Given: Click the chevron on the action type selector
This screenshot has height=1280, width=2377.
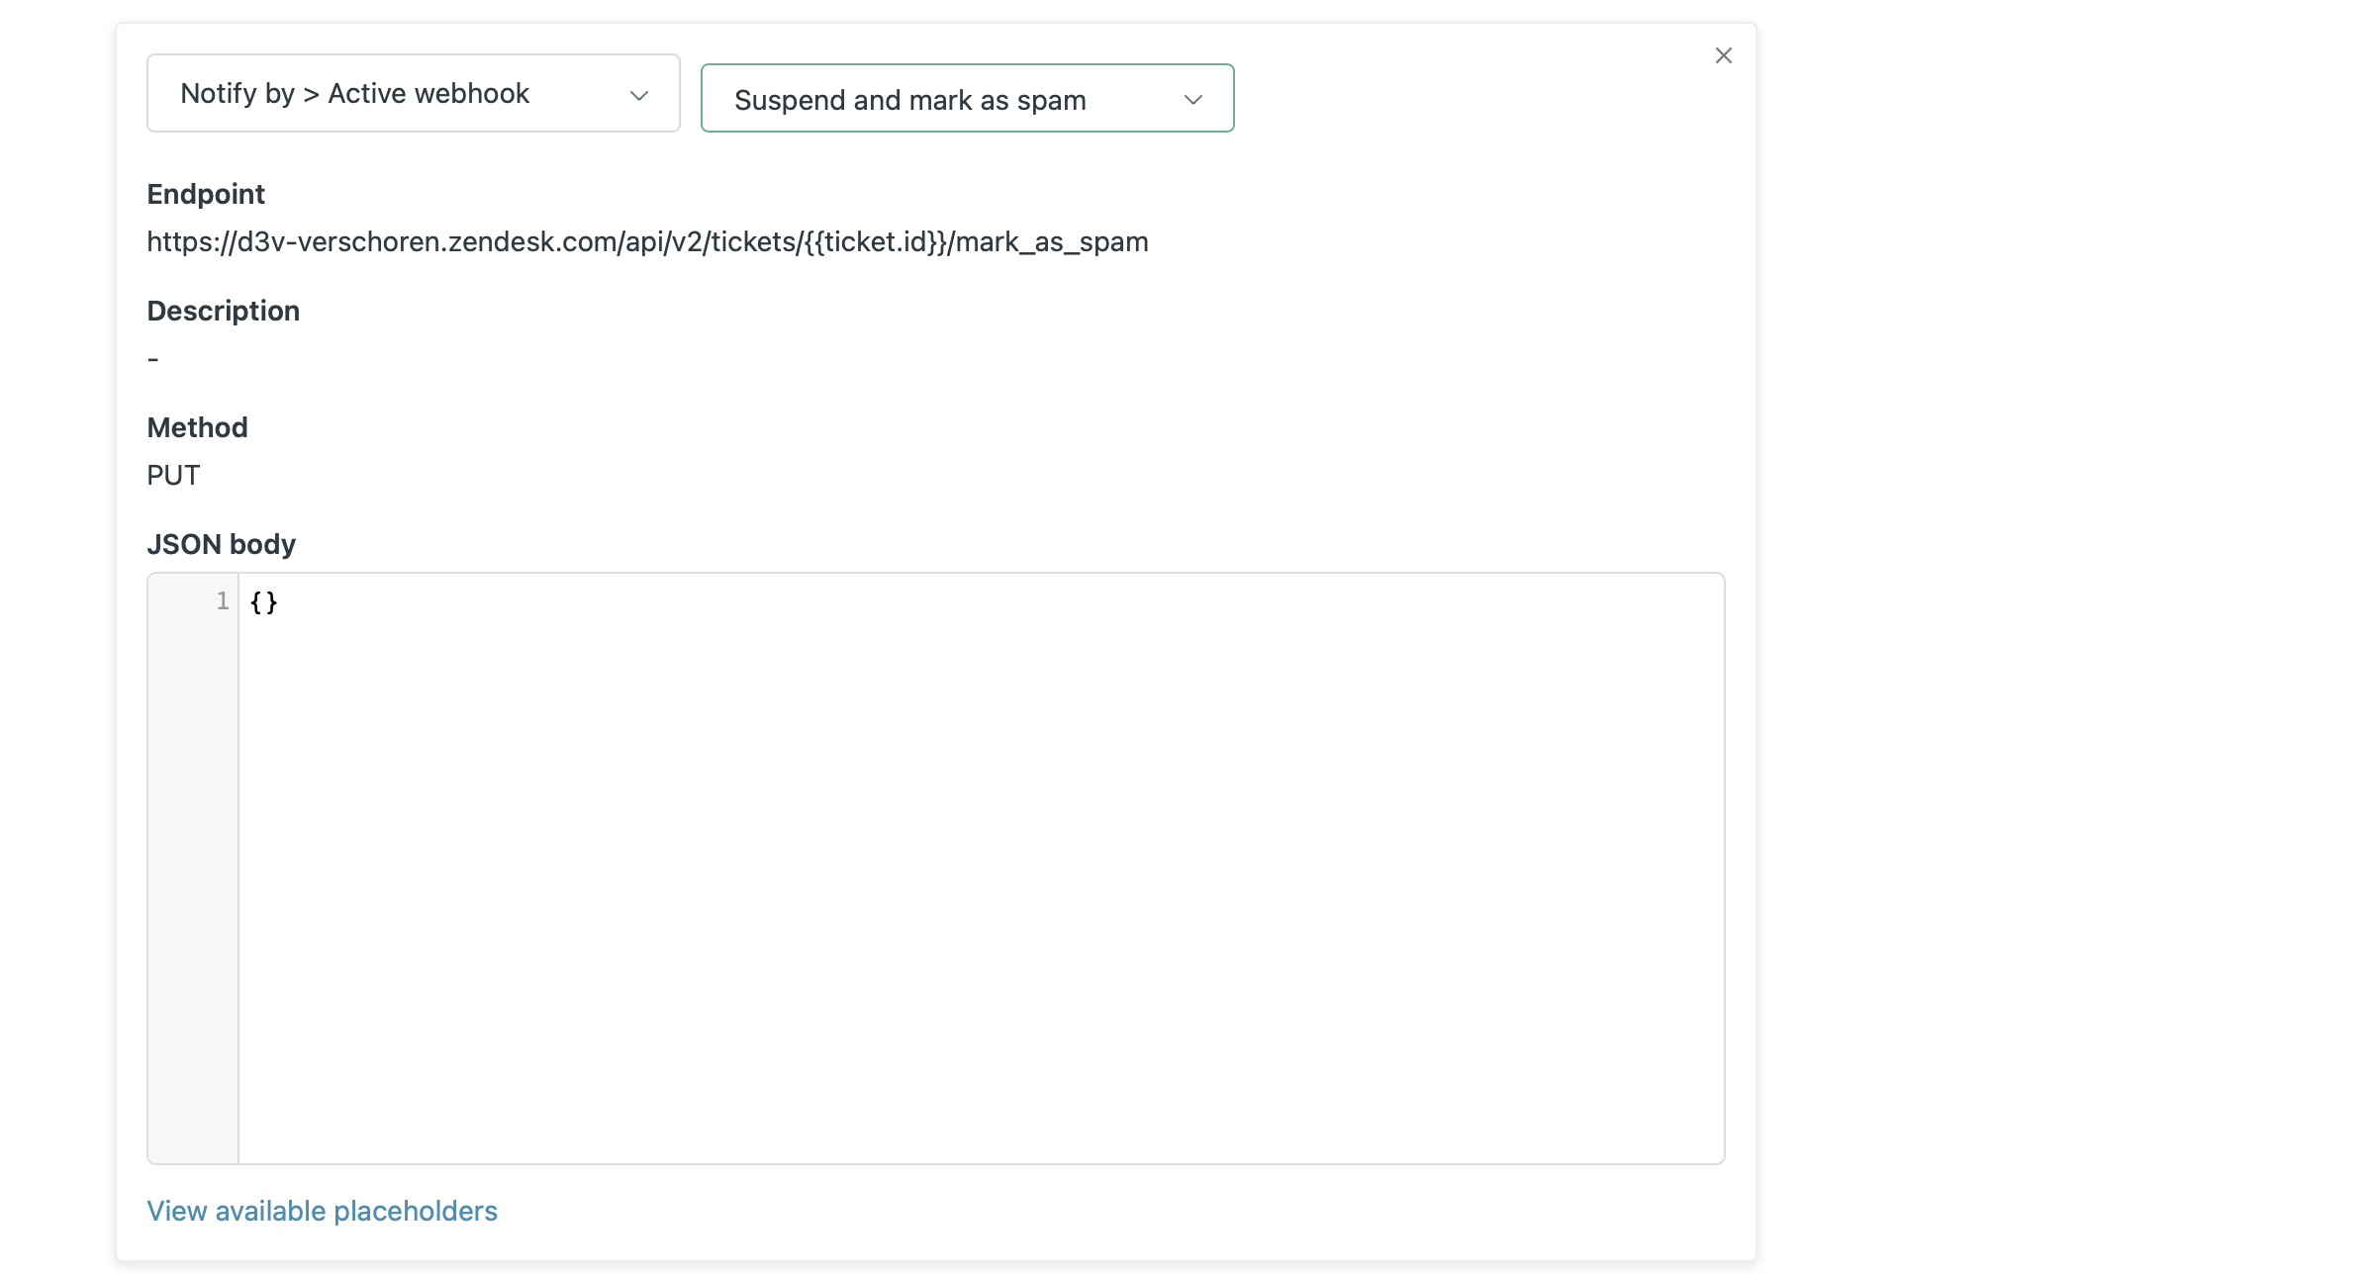Looking at the screenshot, I should point(637,94).
